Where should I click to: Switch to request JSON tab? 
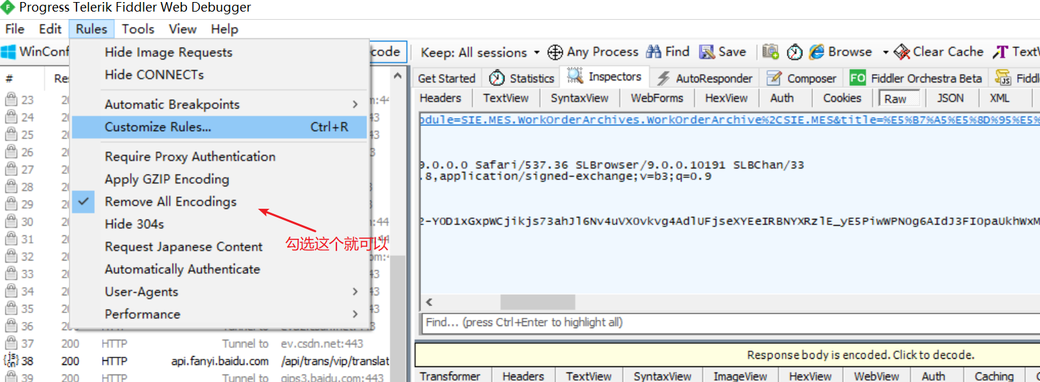click(951, 98)
